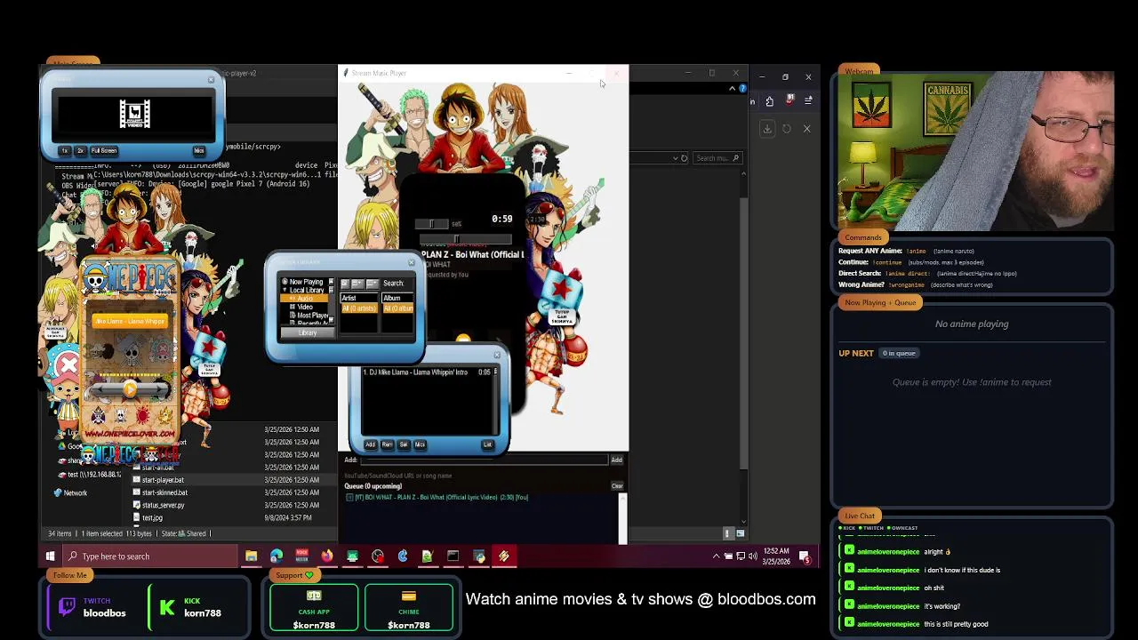Viewport: 1138px width, 640px height.
Task: Select All (0 artists) entry
Action: [359, 308]
